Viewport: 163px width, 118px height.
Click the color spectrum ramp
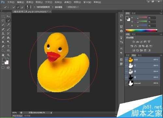(x=141, y=31)
